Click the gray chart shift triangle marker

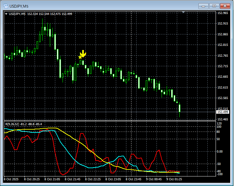point(183,12)
